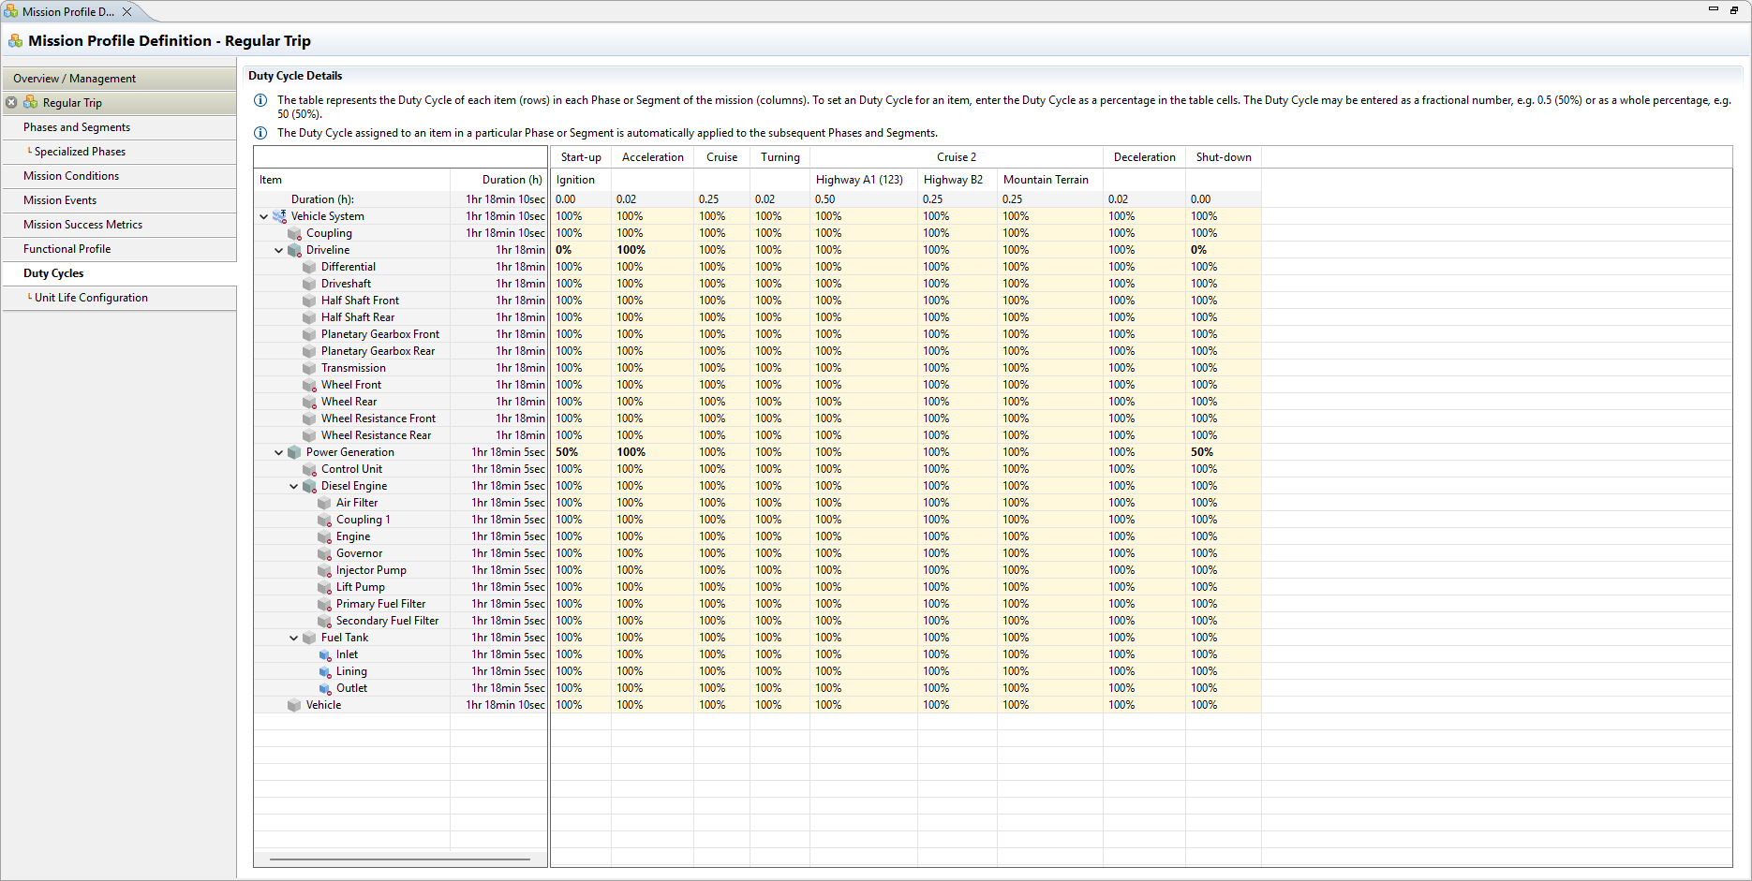
Task: Open Mission Success Metrics page
Action: tap(119, 225)
